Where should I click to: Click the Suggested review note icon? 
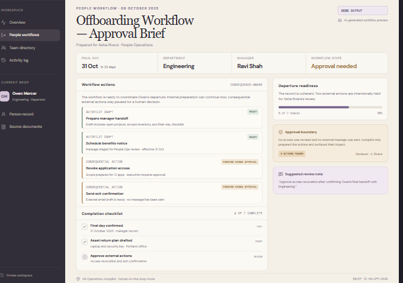point(281,174)
